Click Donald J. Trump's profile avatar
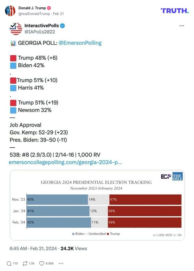The height and width of the screenshot is (271, 194). (x=10, y=11)
